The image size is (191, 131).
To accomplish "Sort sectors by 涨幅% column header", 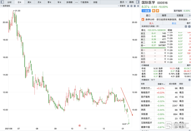I will click(x=161, y=84).
